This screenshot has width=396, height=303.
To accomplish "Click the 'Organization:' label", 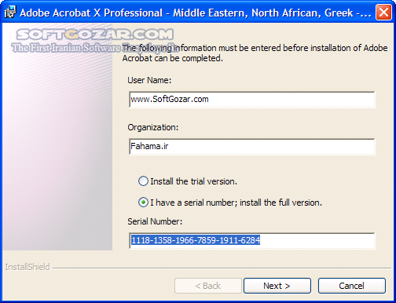I will coord(153,127).
